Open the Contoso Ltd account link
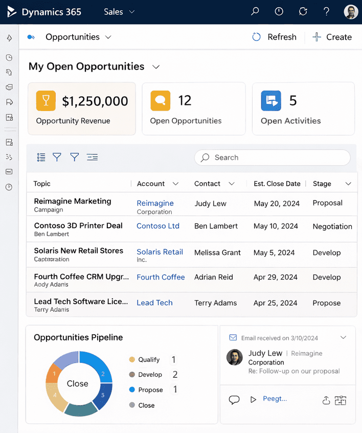Screen dimensions: 362x433 point(160,226)
